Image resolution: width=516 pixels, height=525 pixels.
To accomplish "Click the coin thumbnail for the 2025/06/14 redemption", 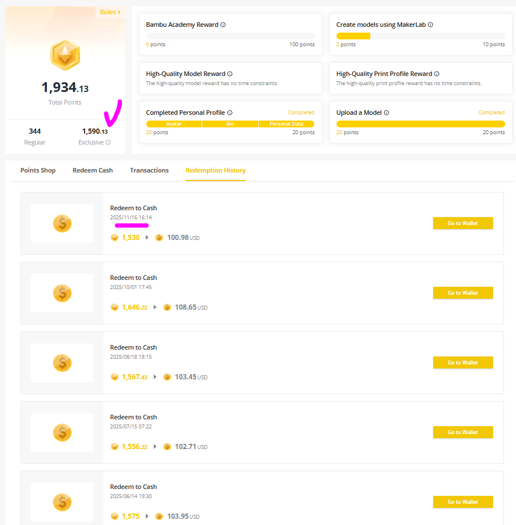I will (62, 502).
